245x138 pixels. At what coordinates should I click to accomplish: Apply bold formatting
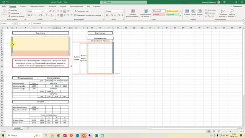[29, 15]
